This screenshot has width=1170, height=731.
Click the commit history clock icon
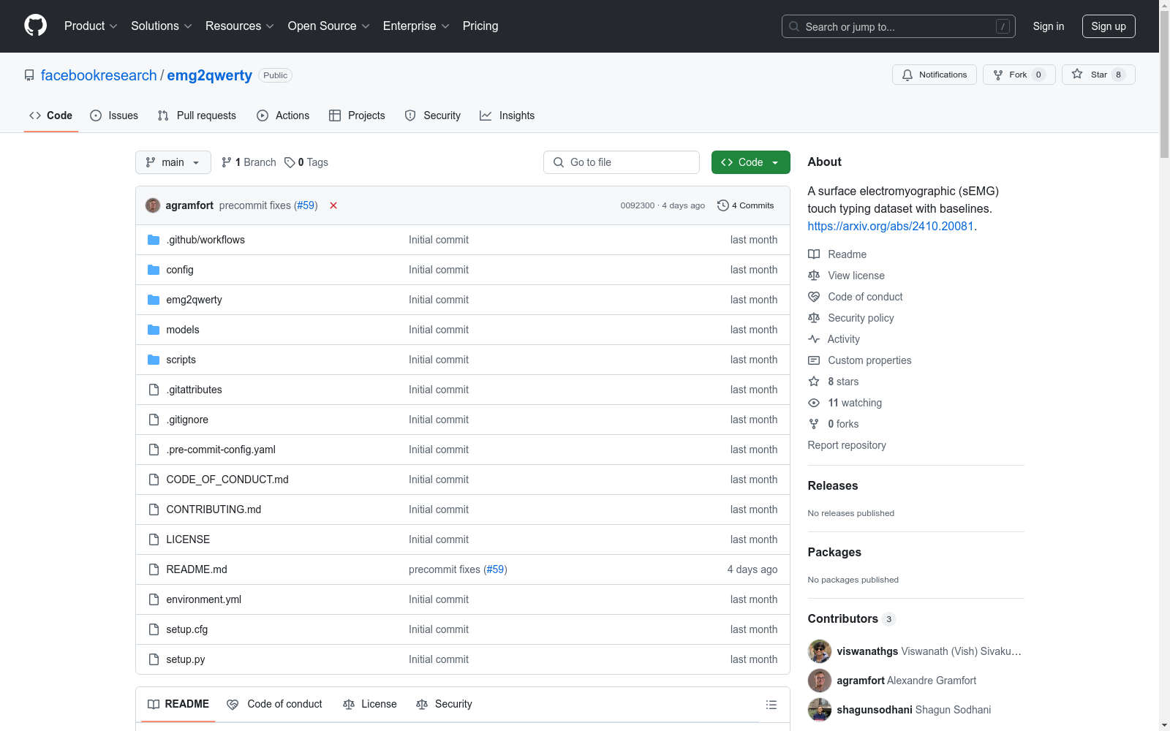(x=722, y=205)
